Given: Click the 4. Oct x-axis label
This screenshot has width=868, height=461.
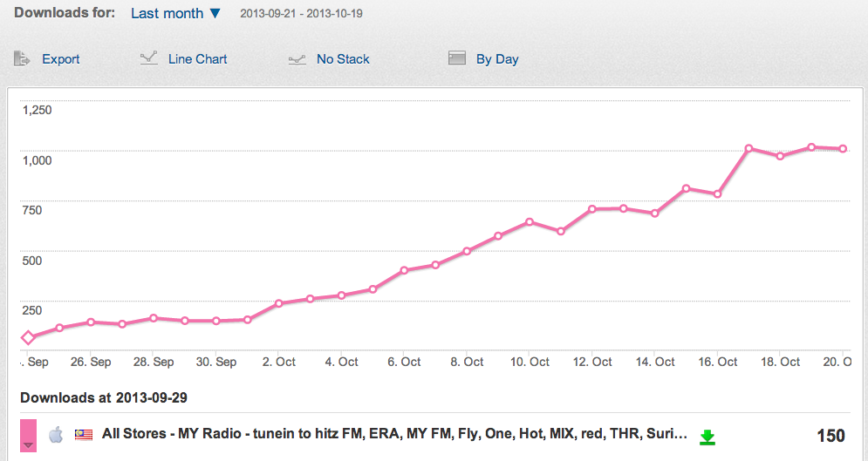Looking at the screenshot, I should tap(342, 362).
